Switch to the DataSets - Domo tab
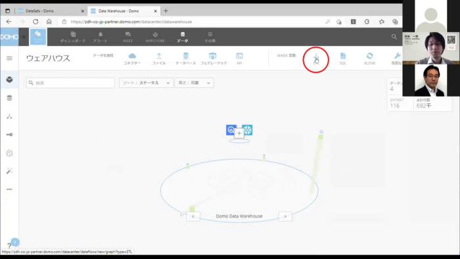The width and height of the screenshot is (460, 259). click(x=50, y=11)
